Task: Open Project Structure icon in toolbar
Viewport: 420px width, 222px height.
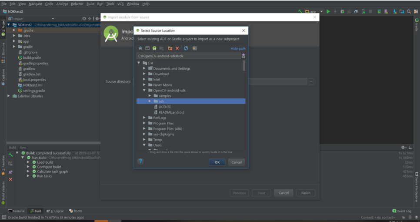Action: pyautogui.click(x=402, y=11)
